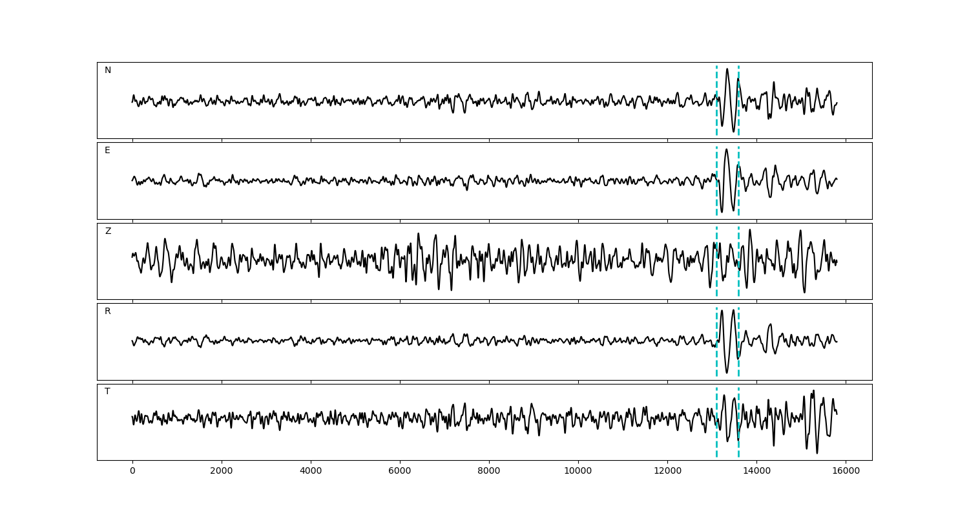Click tallest peak between cyan lines in E panel
The height and width of the screenshot is (517, 969).
(x=727, y=150)
